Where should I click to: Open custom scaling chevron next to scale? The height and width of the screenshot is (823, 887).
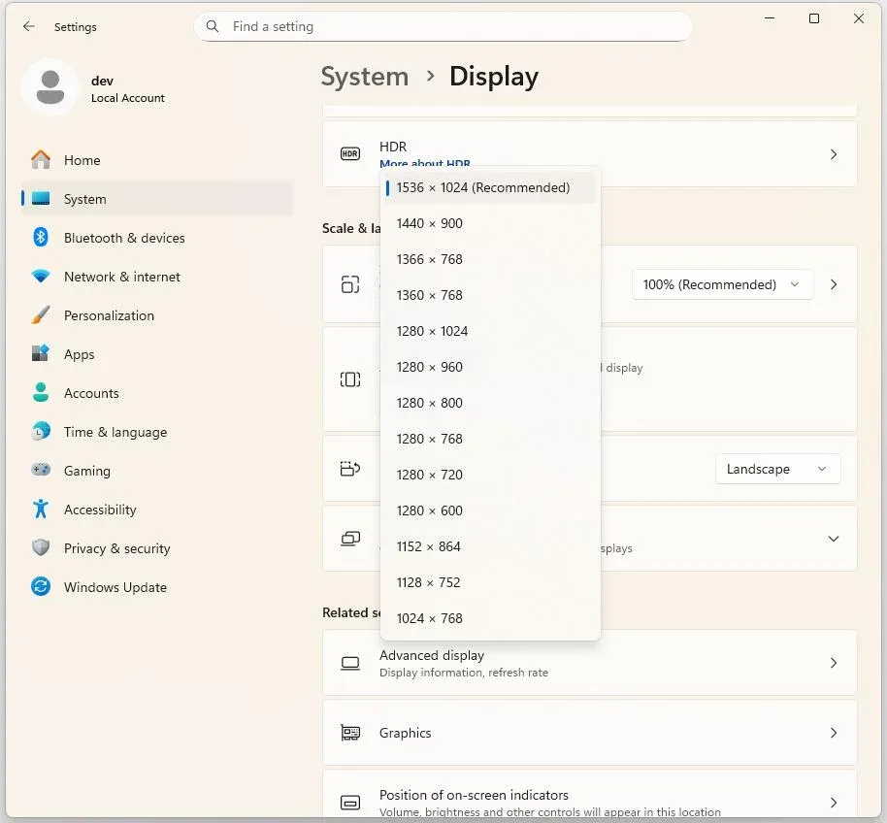click(834, 284)
